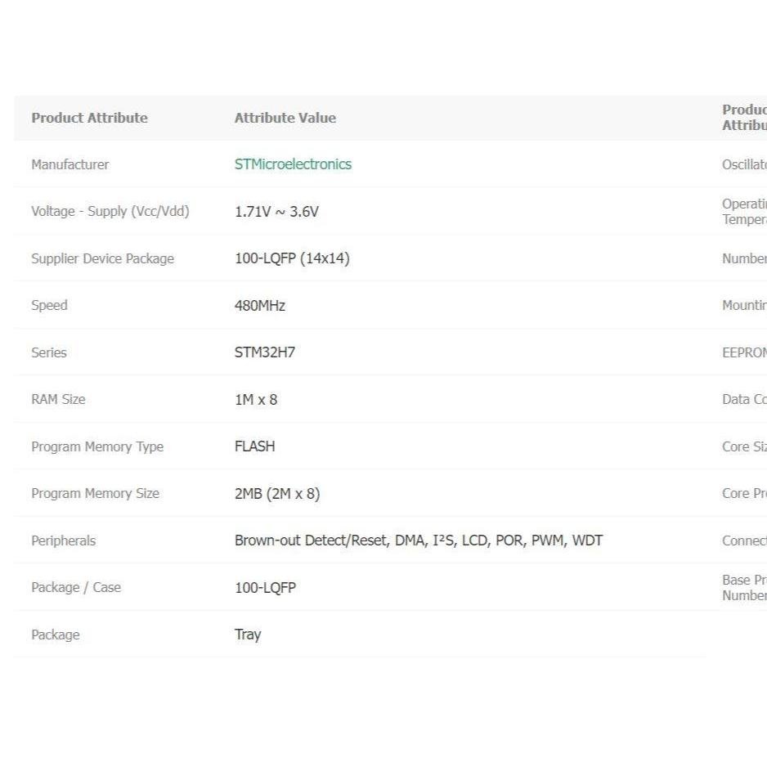Select the "1.71V ~ 3.6V" value
The width and height of the screenshot is (767, 767).
pyautogui.click(x=276, y=212)
